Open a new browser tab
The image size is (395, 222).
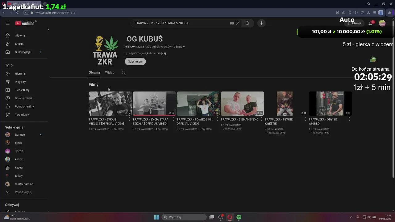coord(45,4)
